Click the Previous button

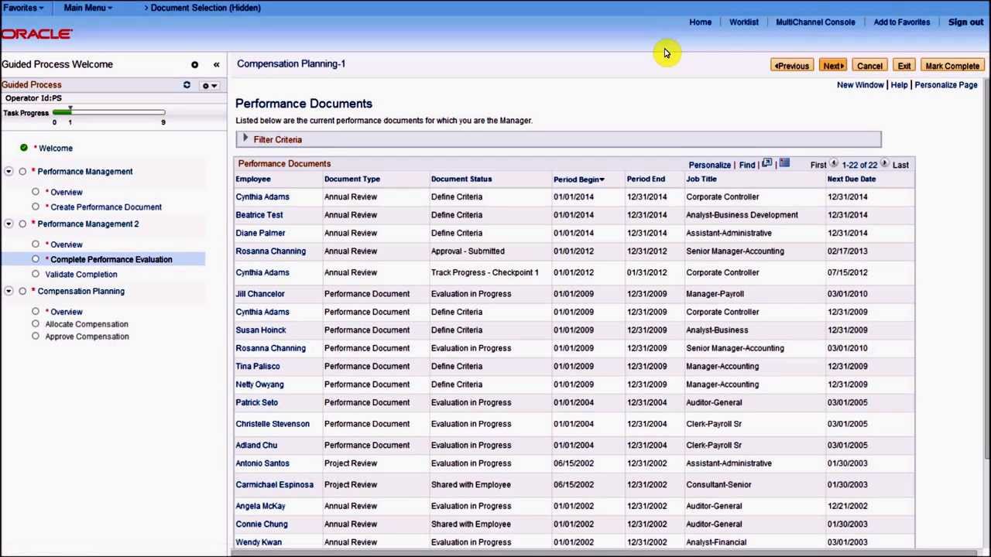791,66
